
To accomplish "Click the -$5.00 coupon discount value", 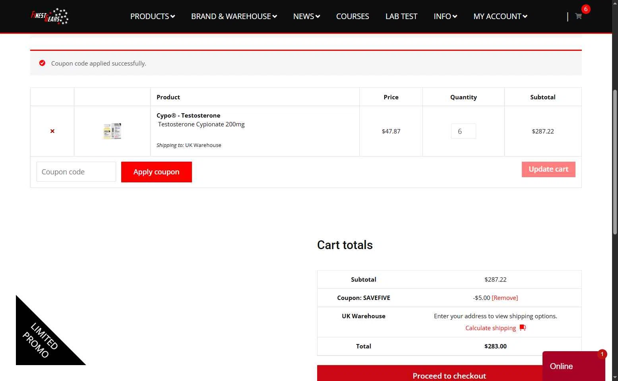I will tap(481, 298).
